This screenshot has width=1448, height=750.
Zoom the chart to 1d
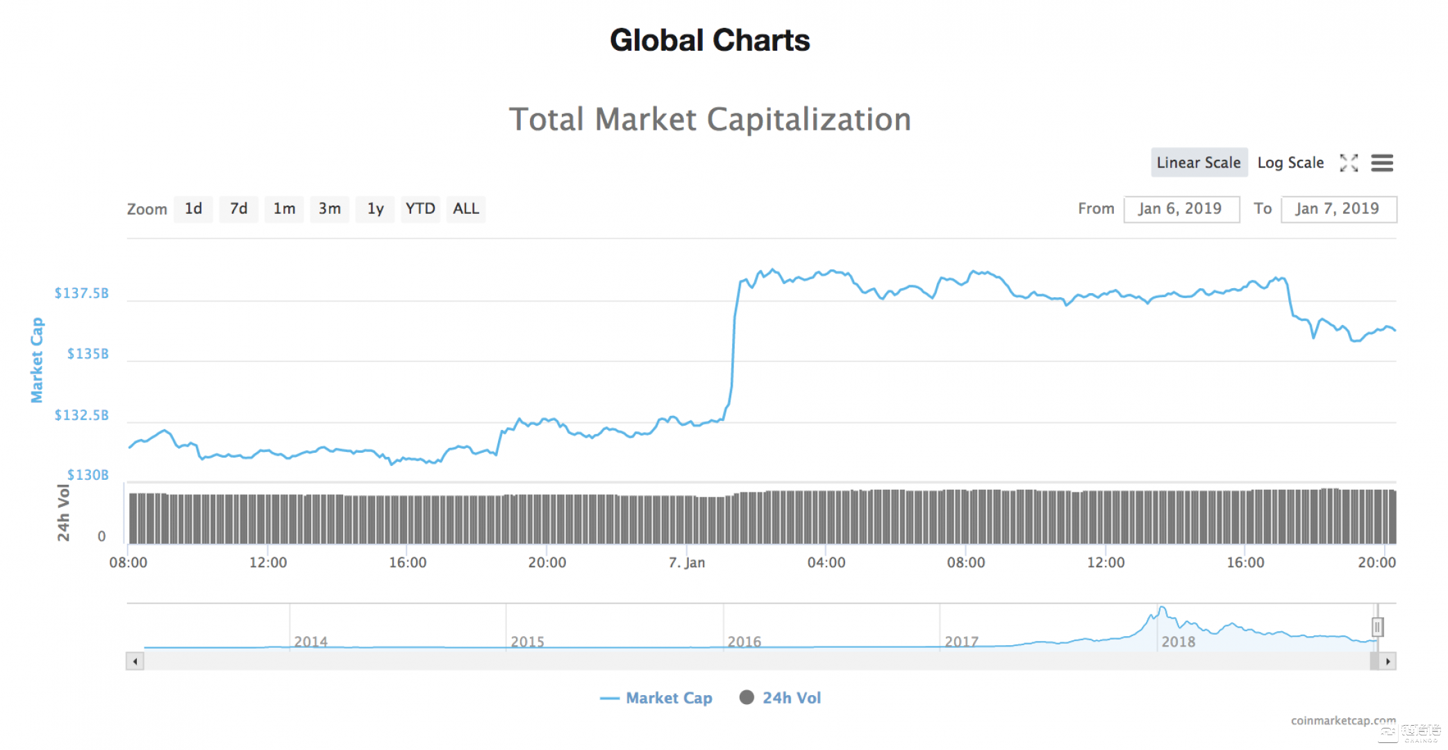(x=193, y=209)
